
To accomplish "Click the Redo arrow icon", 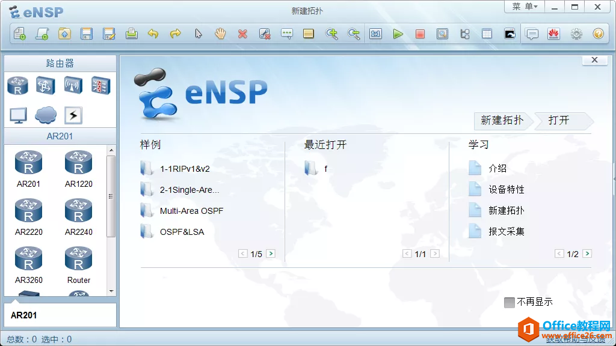I will click(x=175, y=34).
